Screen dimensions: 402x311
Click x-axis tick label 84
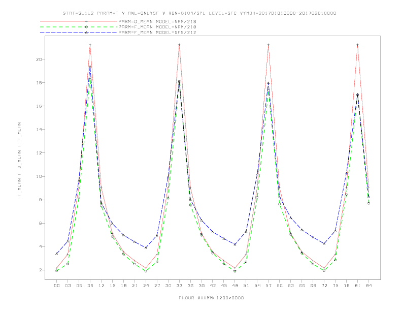[368, 286]
